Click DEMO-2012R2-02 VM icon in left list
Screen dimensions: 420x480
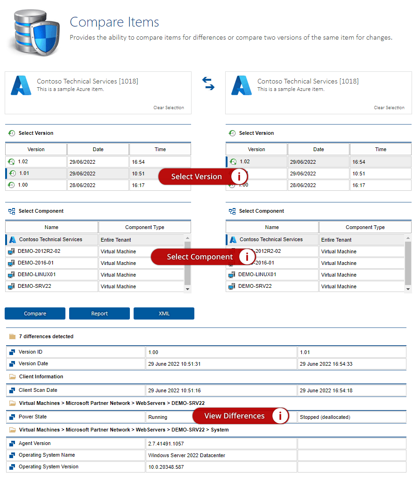11,251
